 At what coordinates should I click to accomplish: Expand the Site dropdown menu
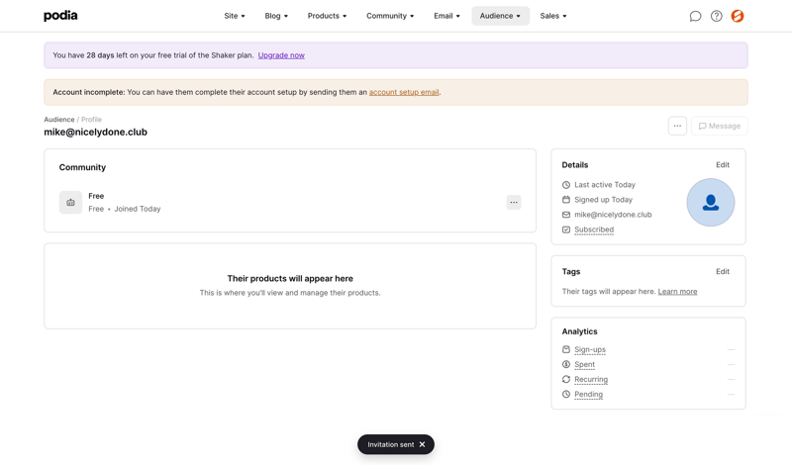235,16
